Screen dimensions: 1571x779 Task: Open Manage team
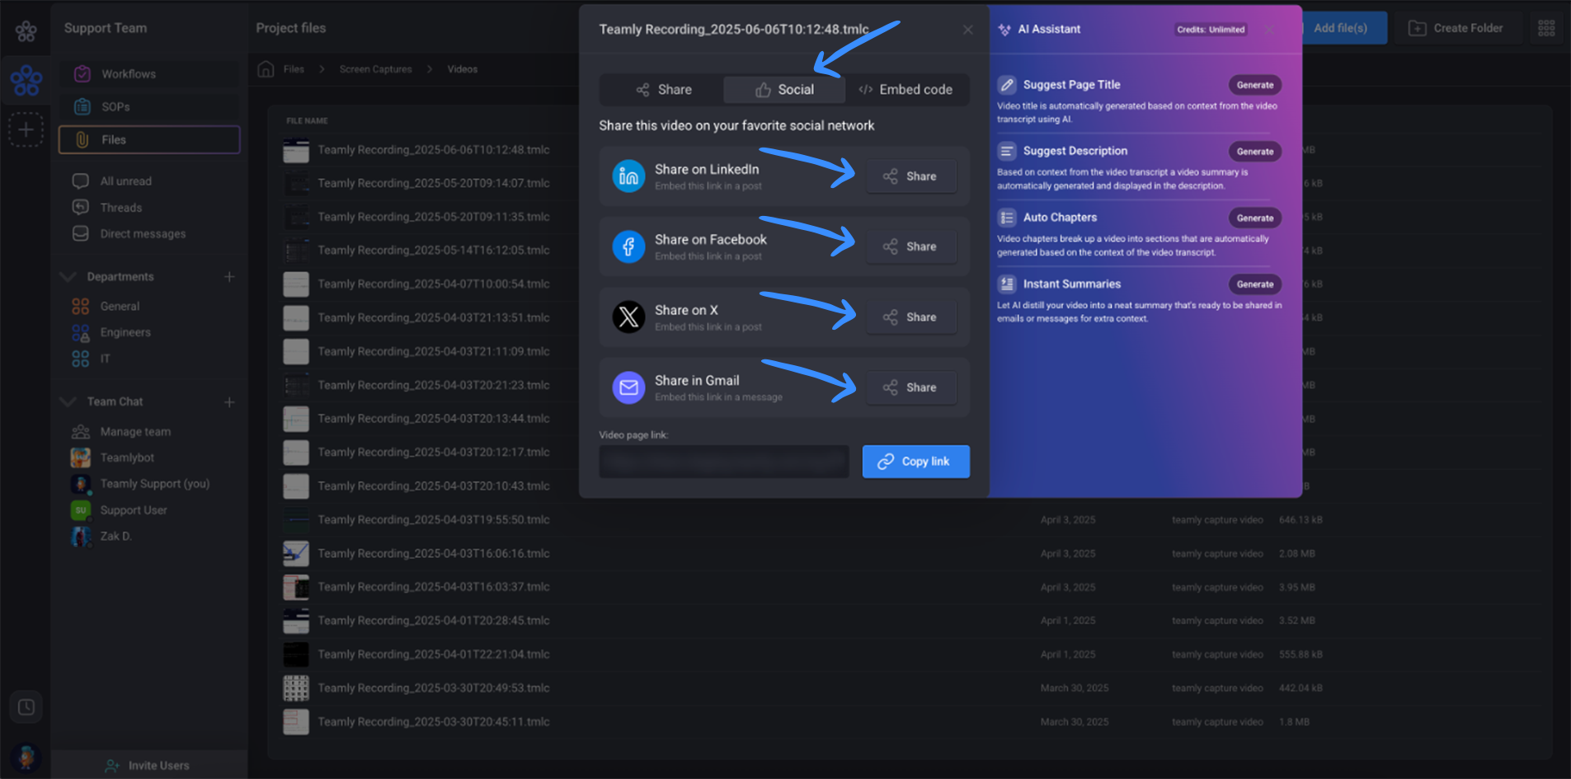pyautogui.click(x=135, y=432)
